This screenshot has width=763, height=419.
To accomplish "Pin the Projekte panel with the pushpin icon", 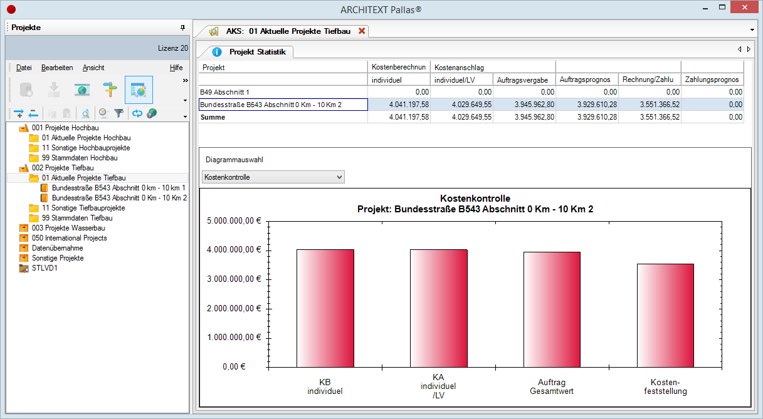I will 182,28.
